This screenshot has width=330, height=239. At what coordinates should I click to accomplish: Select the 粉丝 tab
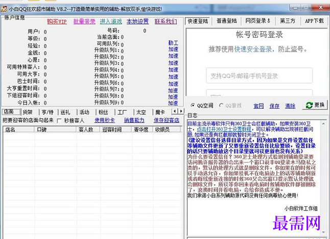105,112
